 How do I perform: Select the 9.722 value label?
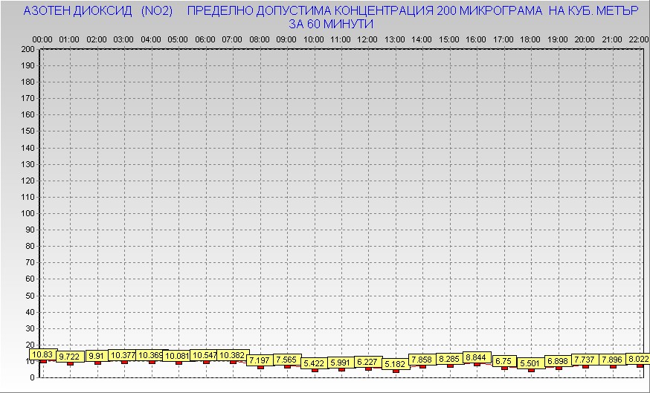(x=70, y=357)
